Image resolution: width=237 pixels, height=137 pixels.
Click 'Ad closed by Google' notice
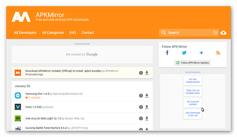[x=82, y=54]
